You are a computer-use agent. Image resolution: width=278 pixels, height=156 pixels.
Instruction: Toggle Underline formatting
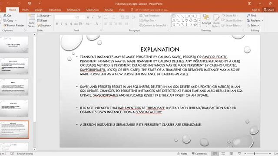(x=66, y=24)
